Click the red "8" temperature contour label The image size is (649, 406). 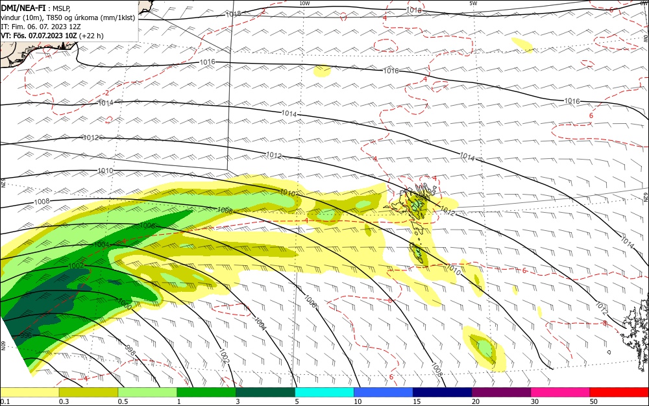click(604, 324)
